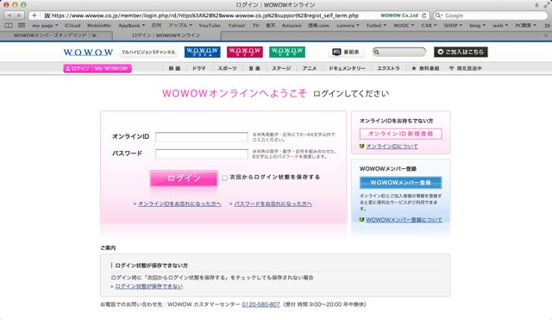Open the スポーツ navigation item
Screen dimensions: 552x320
(x=228, y=68)
